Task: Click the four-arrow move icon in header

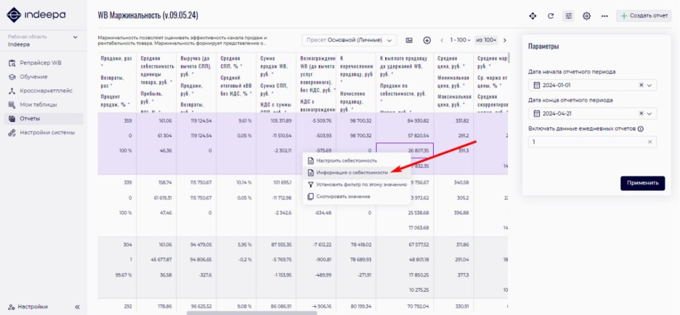Action: tap(533, 16)
